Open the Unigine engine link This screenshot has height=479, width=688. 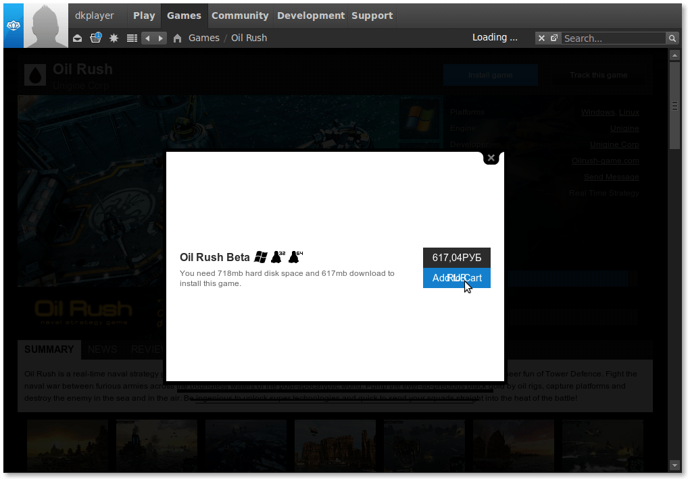(x=624, y=128)
